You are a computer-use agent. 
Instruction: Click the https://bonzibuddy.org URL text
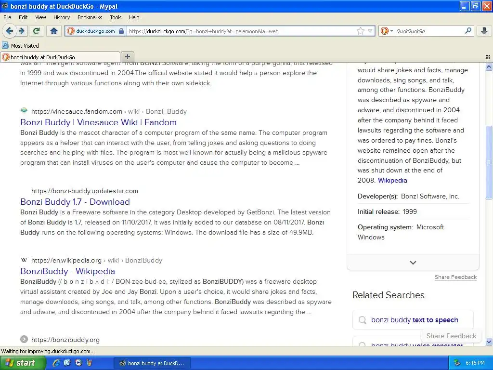point(65,340)
